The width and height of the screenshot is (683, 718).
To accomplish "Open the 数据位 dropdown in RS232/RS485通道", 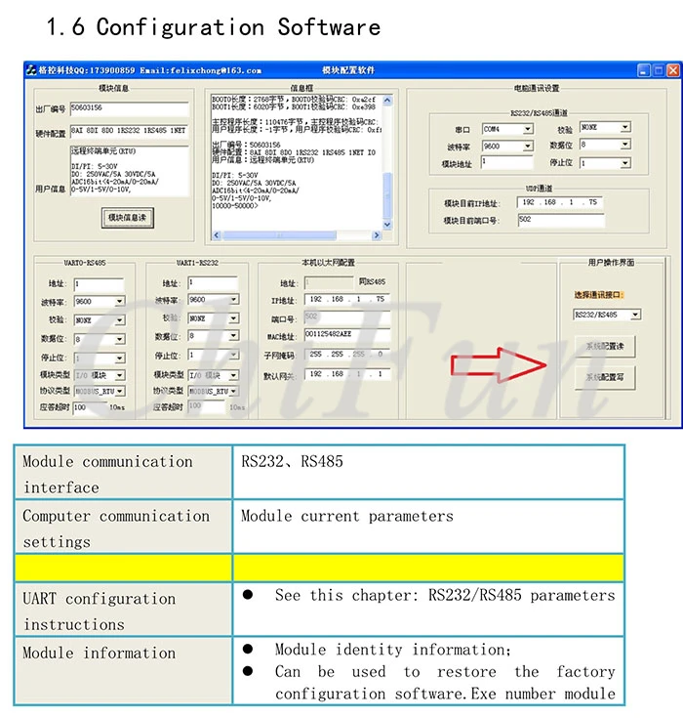I will point(625,145).
